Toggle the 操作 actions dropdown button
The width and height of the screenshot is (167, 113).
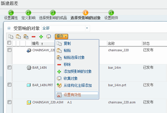pos(61,36)
